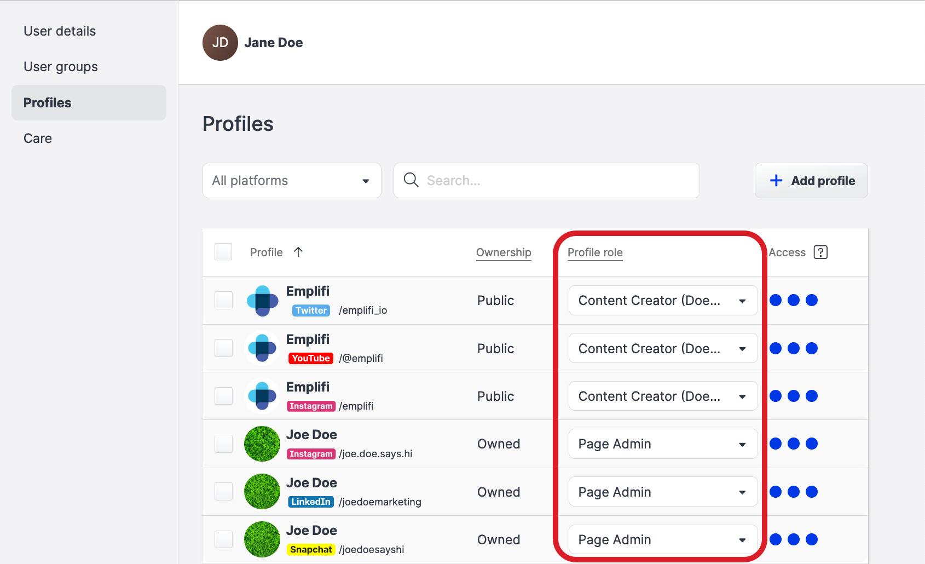
Task: Click the Joe Doe Snapchat profile picture
Action: (x=262, y=539)
